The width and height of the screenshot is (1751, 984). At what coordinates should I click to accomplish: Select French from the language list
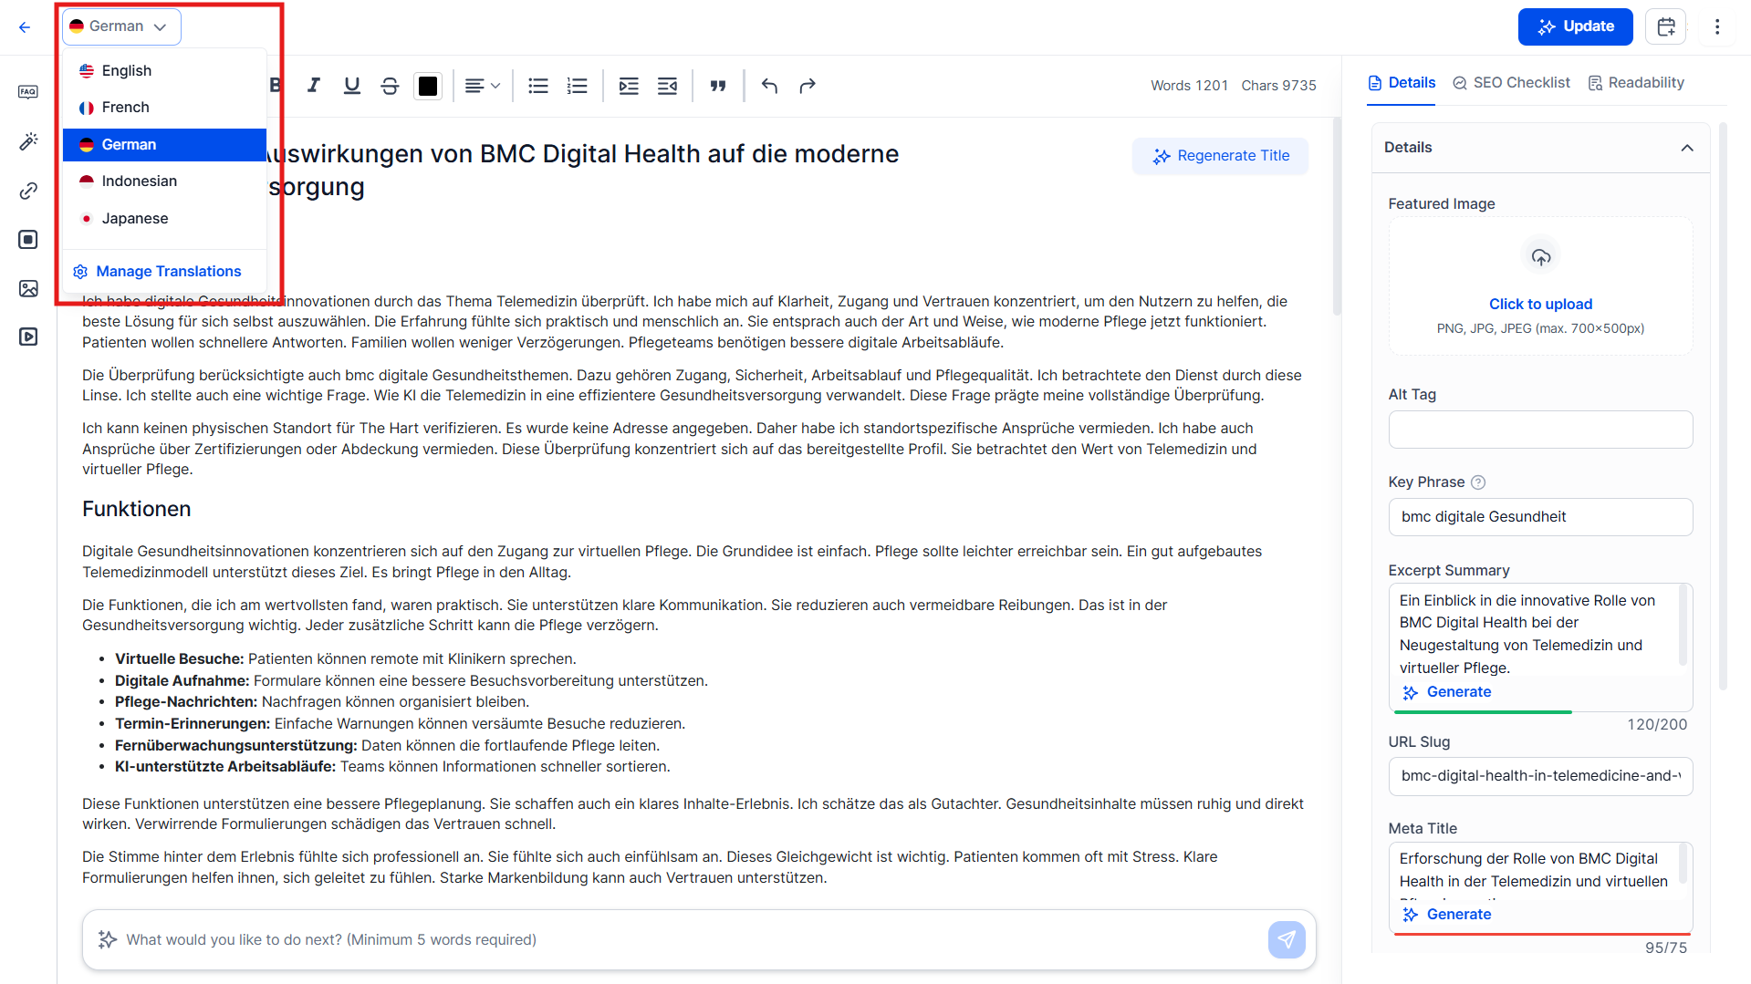(164, 108)
